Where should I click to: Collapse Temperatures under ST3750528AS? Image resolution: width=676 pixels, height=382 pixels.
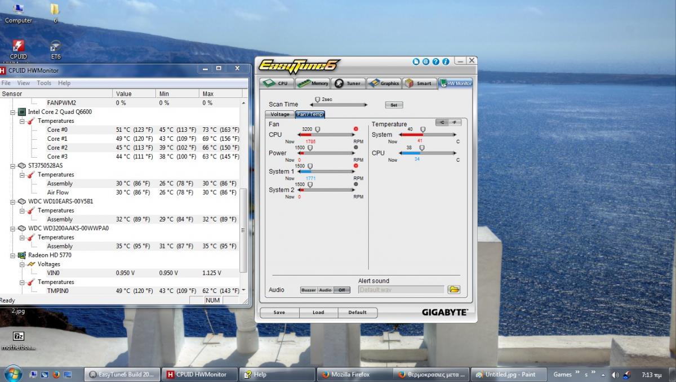22,175
